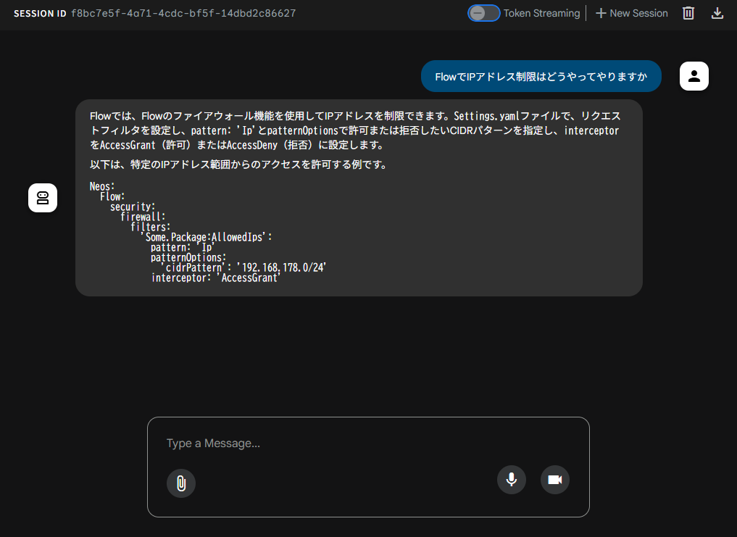Click the session ID value text
Viewport: 737px width, 537px height.
pos(183,13)
